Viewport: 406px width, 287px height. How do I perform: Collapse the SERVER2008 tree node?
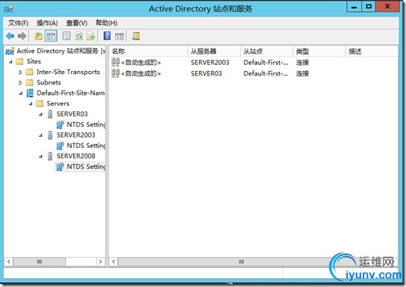click(41, 156)
